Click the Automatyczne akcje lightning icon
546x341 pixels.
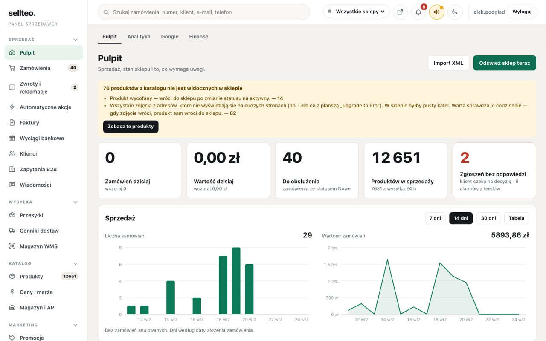[x=12, y=107]
